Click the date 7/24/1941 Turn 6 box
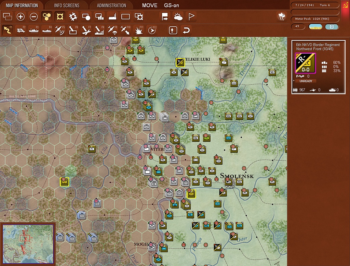The height and width of the screenshot is (266, 350). click(x=315, y=5)
